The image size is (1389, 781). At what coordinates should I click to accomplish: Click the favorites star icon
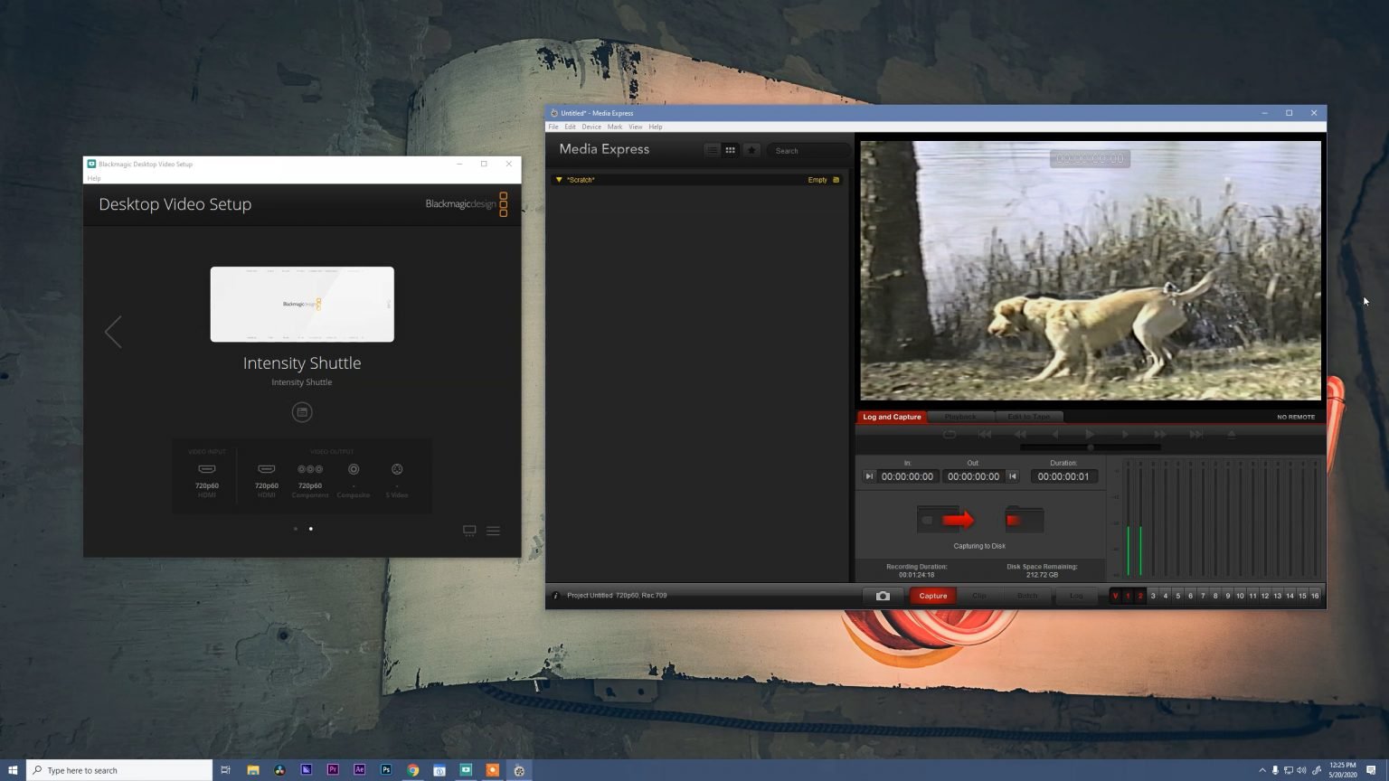(x=752, y=150)
